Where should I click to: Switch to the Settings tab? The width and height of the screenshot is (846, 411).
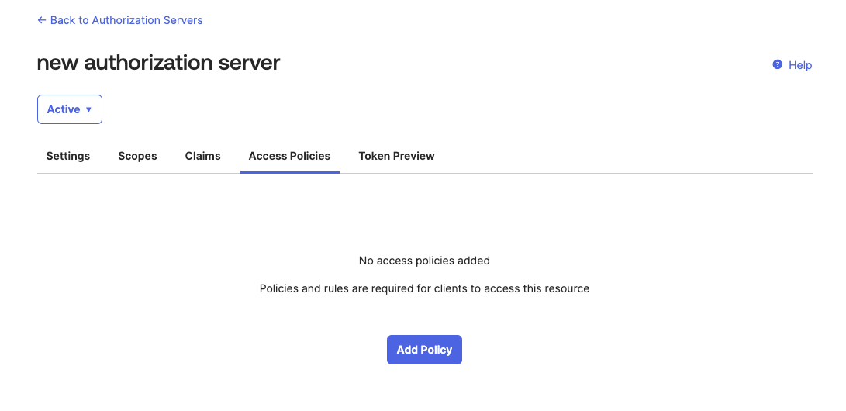[x=68, y=156]
